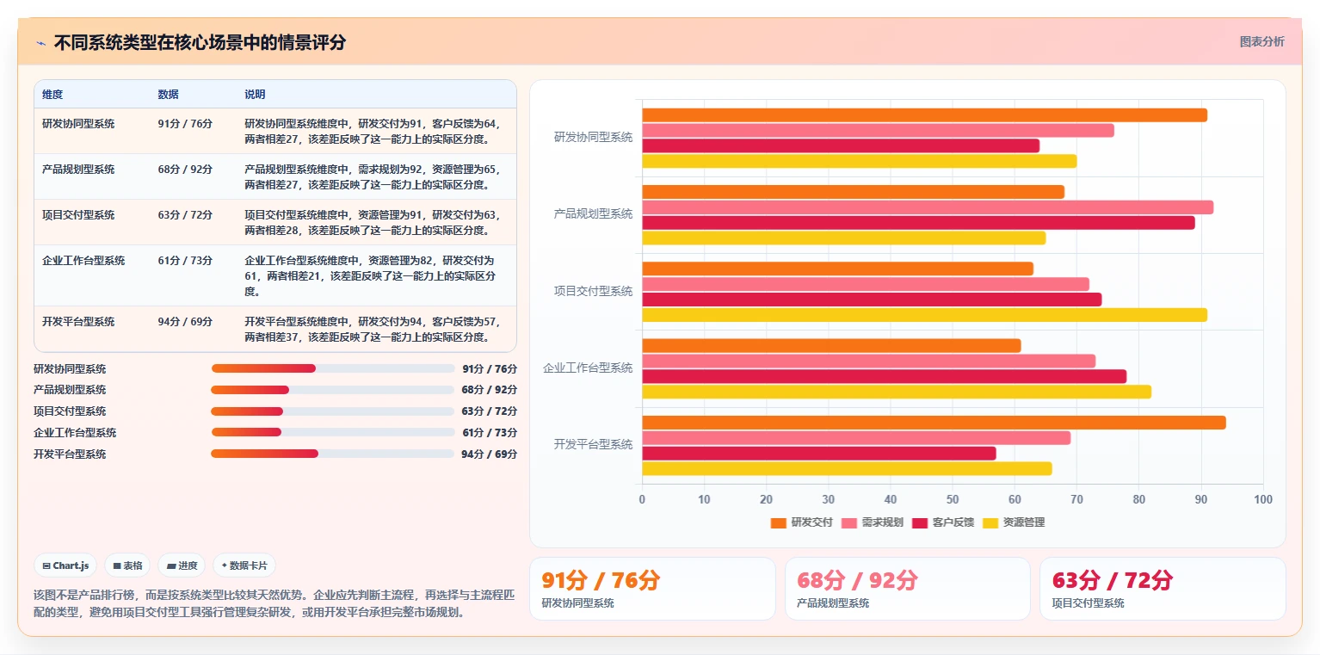1320x655 pixels.
Task: Open the 68分 / 92分 data card
Action: click(908, 589)
